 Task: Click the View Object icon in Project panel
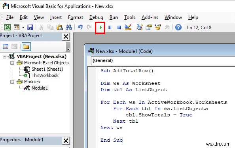14,47
